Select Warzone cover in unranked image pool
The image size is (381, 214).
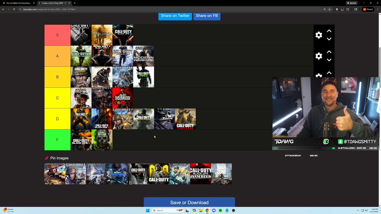tap(222, 174)
